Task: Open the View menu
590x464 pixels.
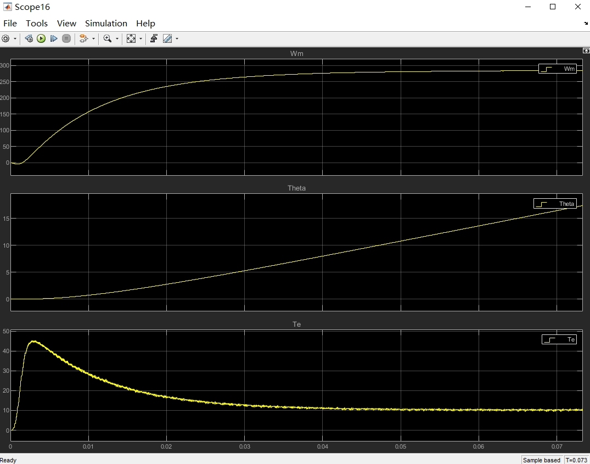Action: [66, 23]
